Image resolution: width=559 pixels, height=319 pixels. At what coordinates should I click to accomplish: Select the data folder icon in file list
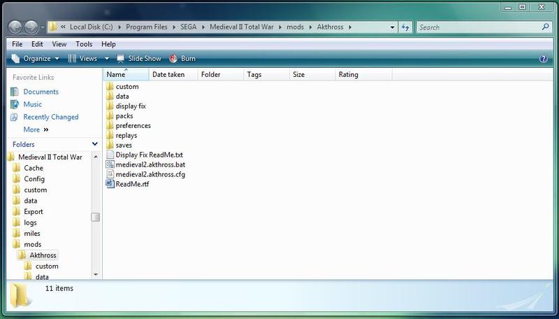click(110, 97)
